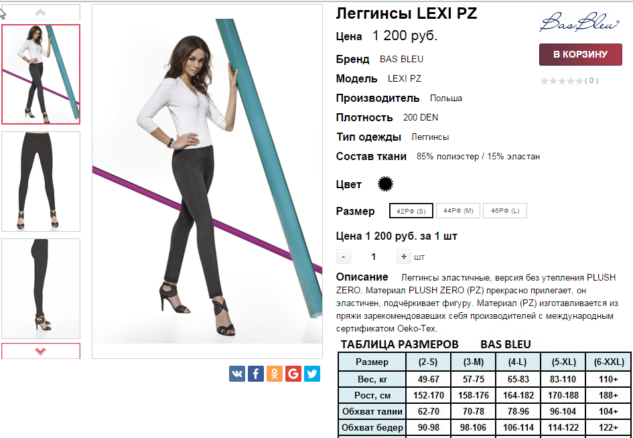This screenshot has height=438, width=633.
Task: Open the large main product photo
Action: 207,181
